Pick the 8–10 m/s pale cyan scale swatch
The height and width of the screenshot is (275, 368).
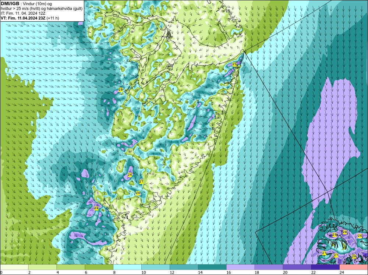point(127,267)
